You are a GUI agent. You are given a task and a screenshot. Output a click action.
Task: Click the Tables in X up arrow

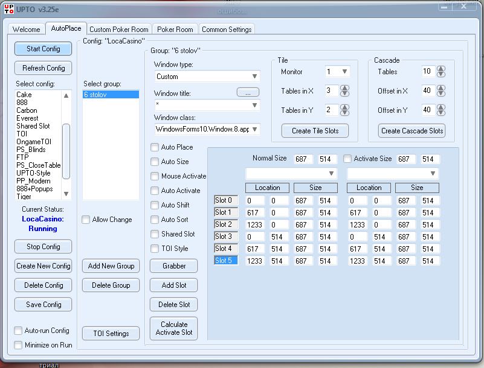(344, 88)
